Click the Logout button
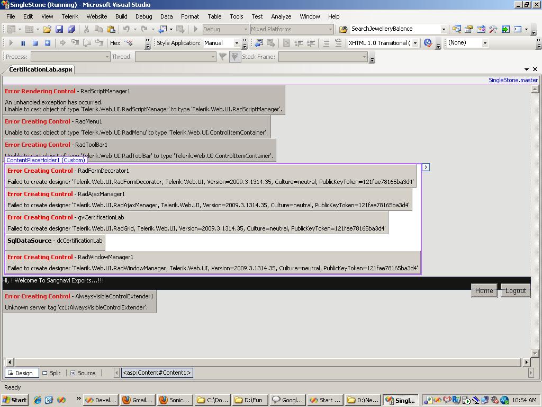Image resolution: width=542 pixels, height=407 pixels. coord(515,290)
